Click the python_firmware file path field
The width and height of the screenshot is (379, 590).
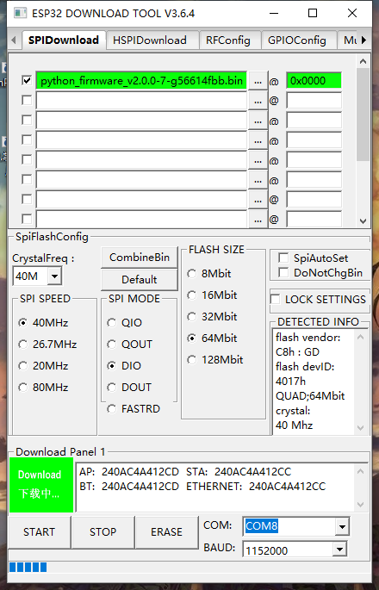coord(141,81)
